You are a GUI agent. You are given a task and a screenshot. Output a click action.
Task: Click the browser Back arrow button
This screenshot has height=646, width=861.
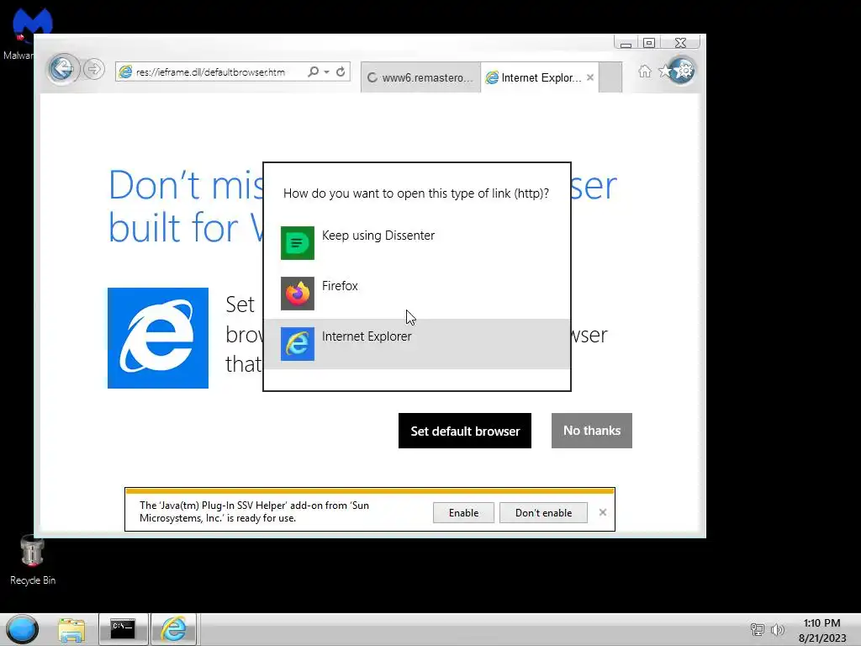[x=61, y=69]
